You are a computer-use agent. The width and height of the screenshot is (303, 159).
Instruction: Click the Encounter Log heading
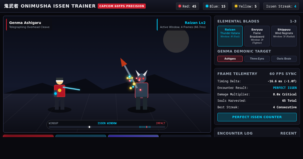[235, 133]
